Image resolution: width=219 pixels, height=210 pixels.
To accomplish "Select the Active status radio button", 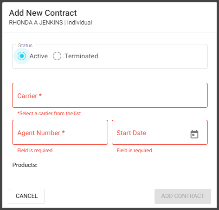I will (22, 56).
